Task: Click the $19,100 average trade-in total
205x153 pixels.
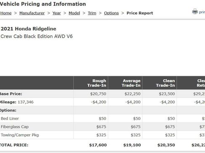Action: [x=132, y=145]
